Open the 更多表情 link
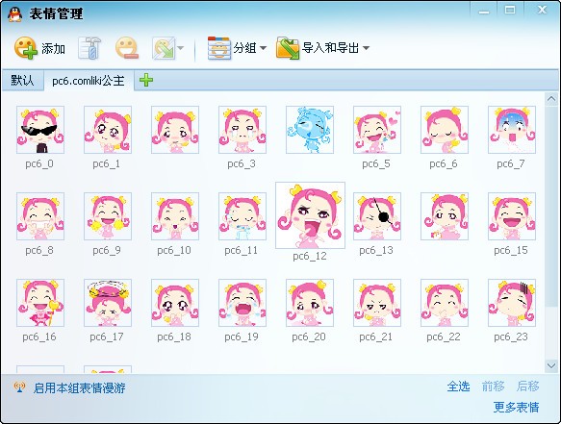The height and width of the screenshot is (424, 561). point(516,407)
